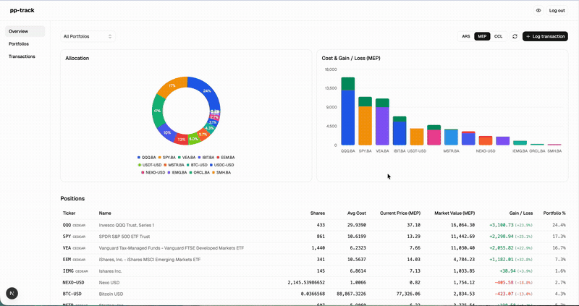Click SPDR S&P 500 ETF Trust name
The image size is (579, 306).
pos(124,237)
